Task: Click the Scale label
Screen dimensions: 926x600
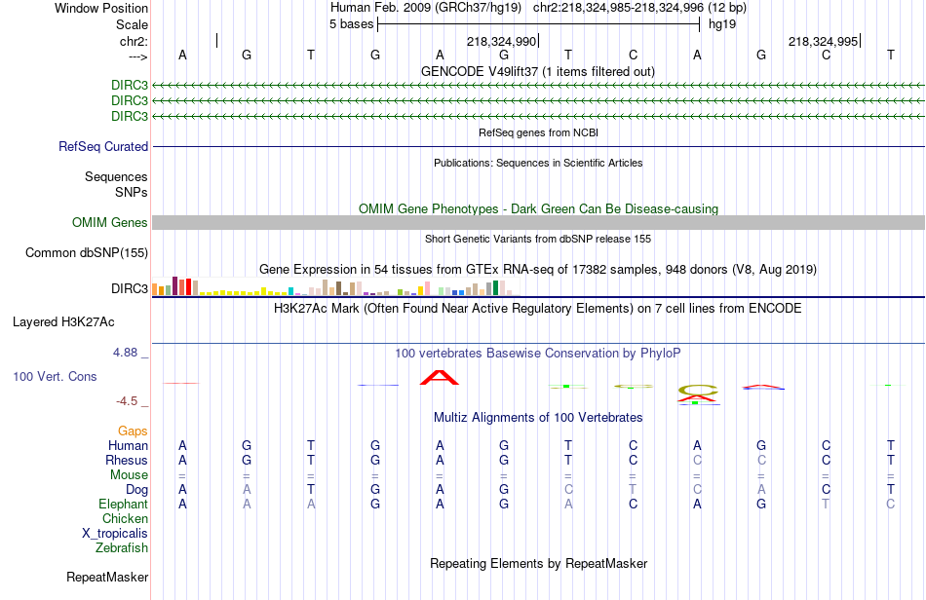Action: point(133,24)
